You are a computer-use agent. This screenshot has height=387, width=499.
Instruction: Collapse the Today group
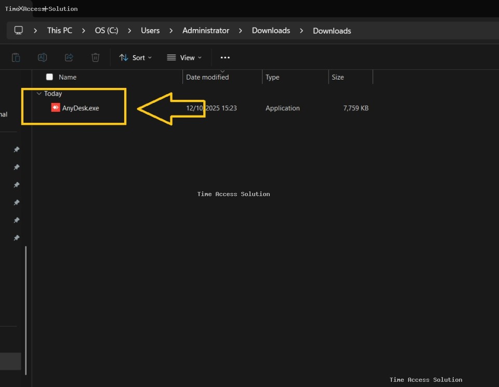pyautogui.click(x=39, y=94)
